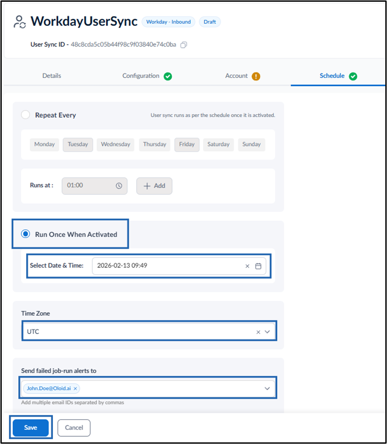The height and width of the screenshot is (444, 387).
Task: Open the calendar picker for date and time
Action: (x=258, y=266)
